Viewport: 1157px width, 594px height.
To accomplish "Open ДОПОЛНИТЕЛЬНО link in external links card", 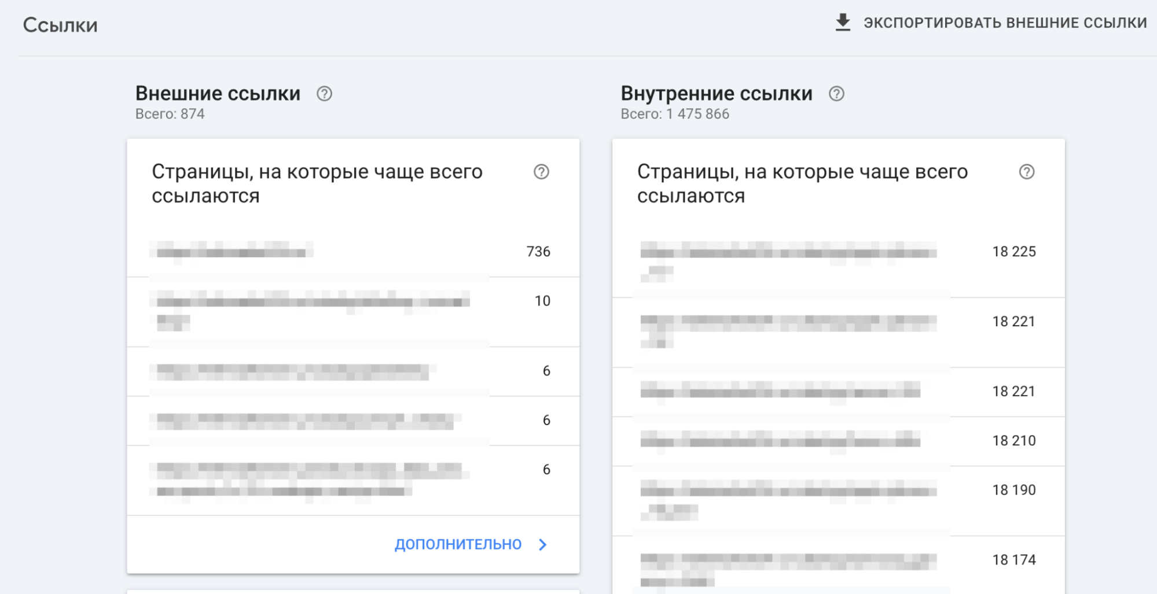I will click(x=458, y=544).
